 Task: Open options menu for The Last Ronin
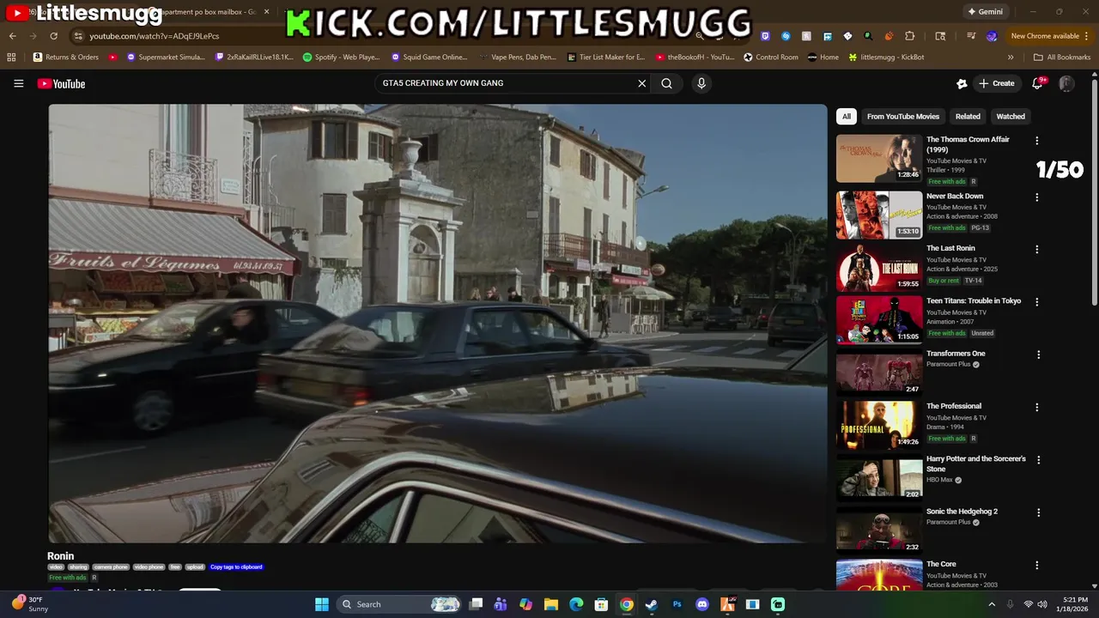tap(1037, 250)
